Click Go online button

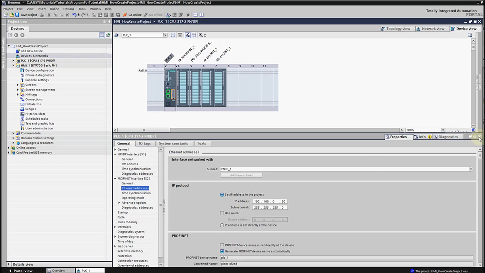[132, 15]
